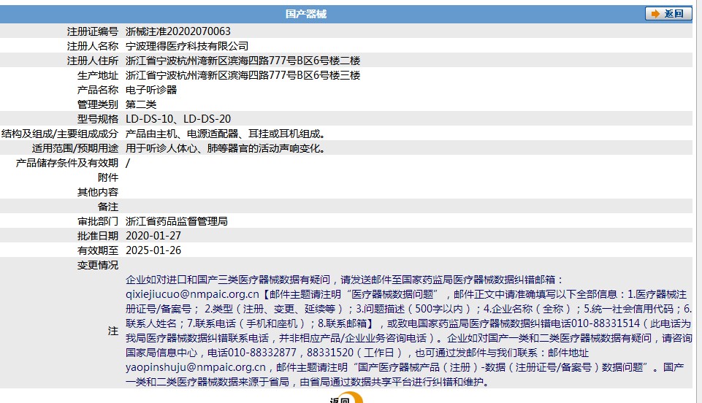Click the 备注 label
The height and width of the screenshot is (403, 702).
click(x=108, y=207)
